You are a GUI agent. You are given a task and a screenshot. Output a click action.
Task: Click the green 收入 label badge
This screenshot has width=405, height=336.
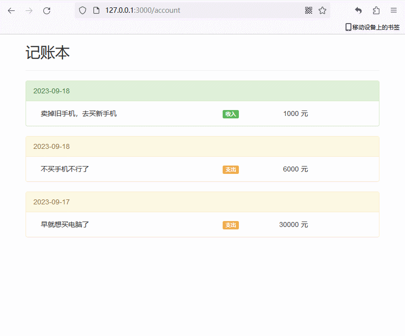coord(231,114)
